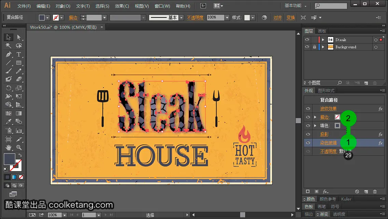Select the Direct Selection tool
The image size is (388, 219).
[x=19, y=37]
